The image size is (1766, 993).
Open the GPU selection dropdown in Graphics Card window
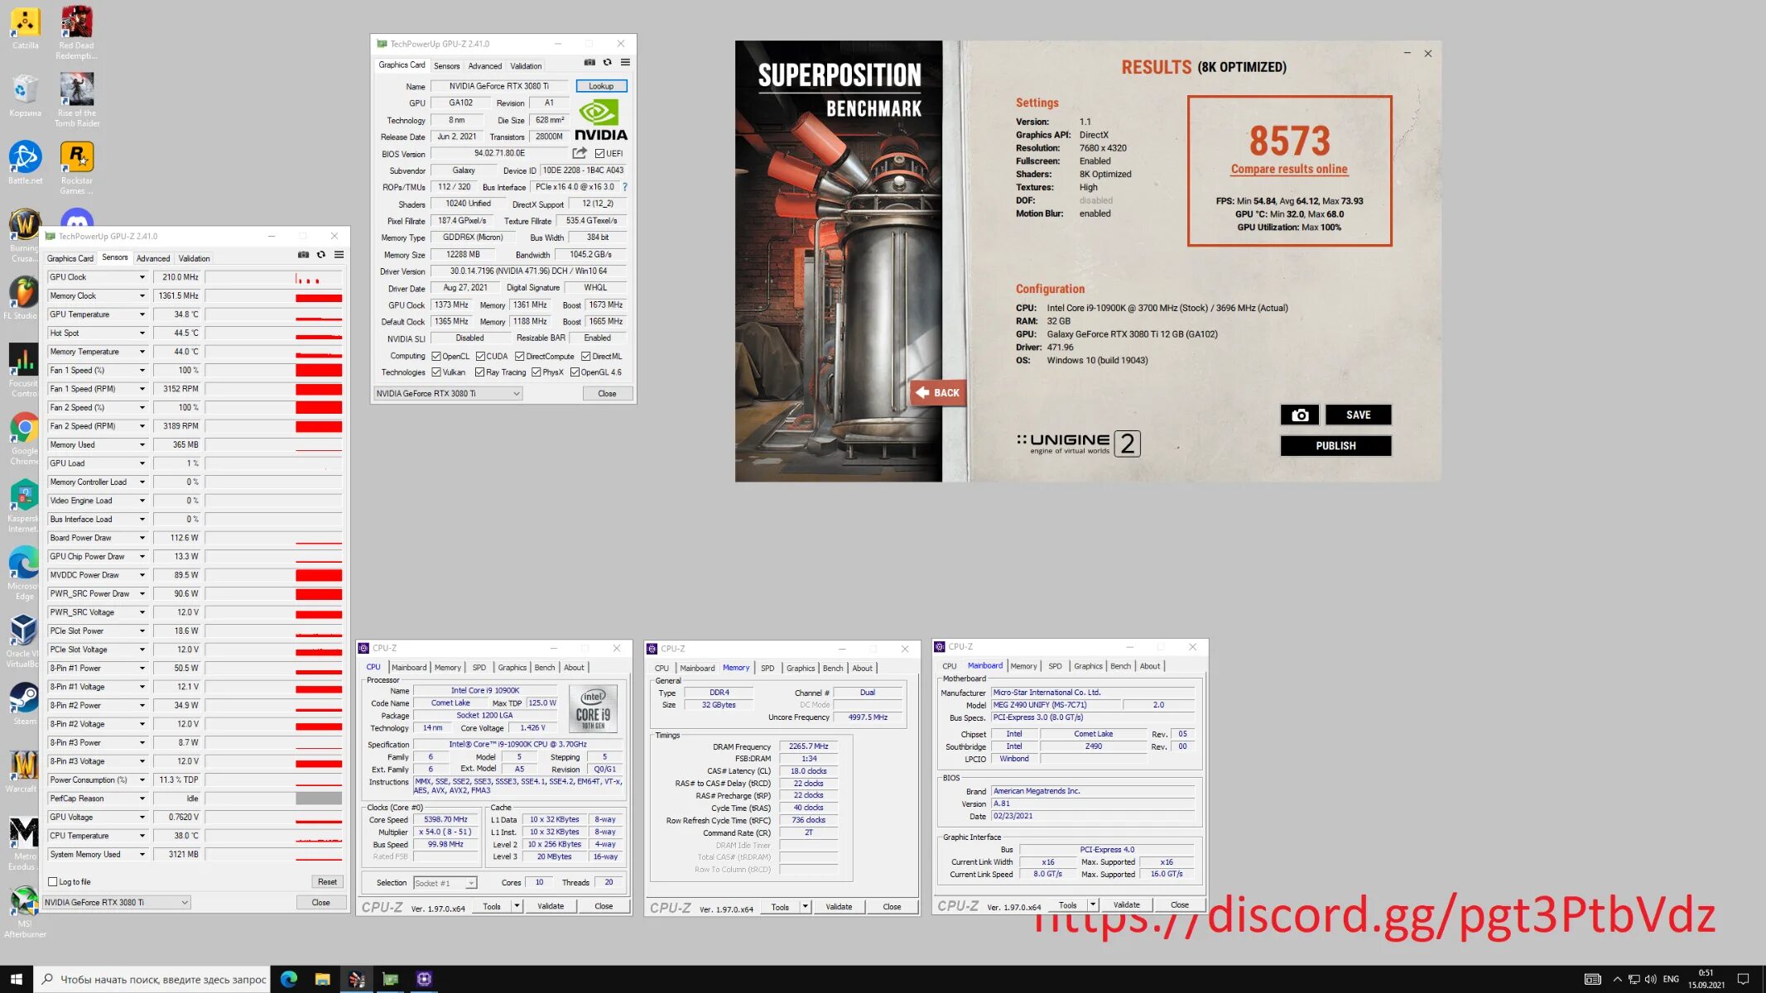(448, 394)
